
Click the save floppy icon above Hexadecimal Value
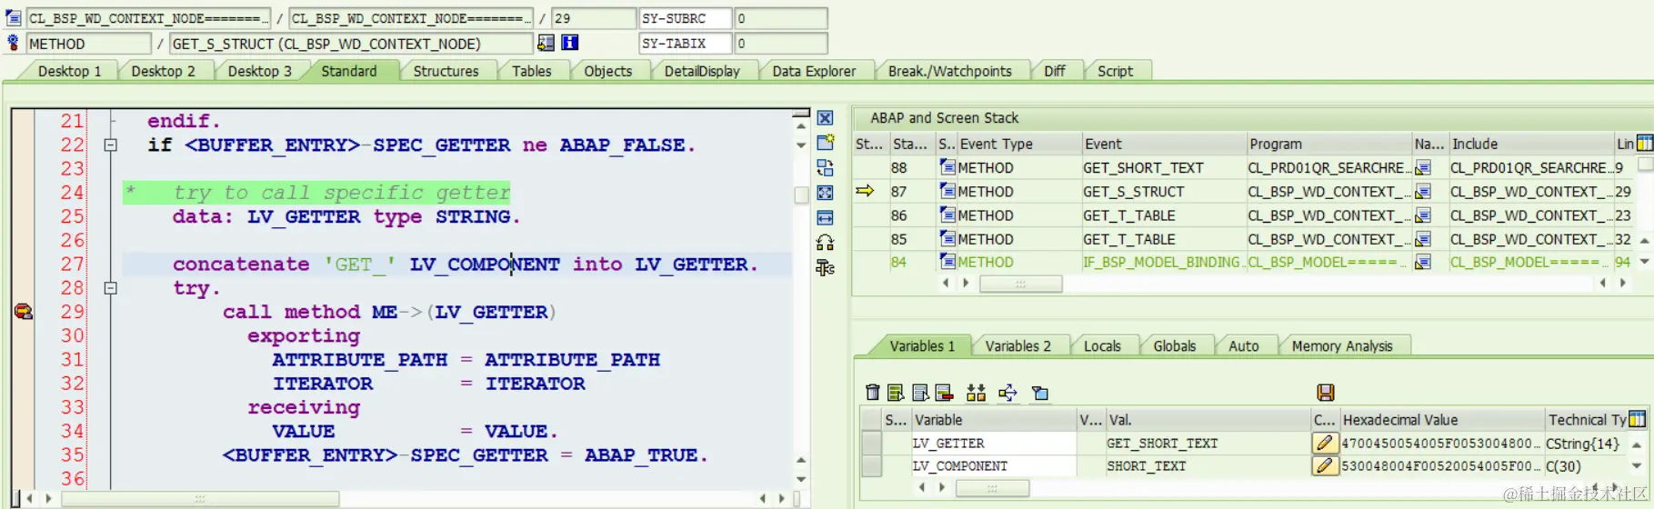pyautogui.click(x=1326, y=393)
